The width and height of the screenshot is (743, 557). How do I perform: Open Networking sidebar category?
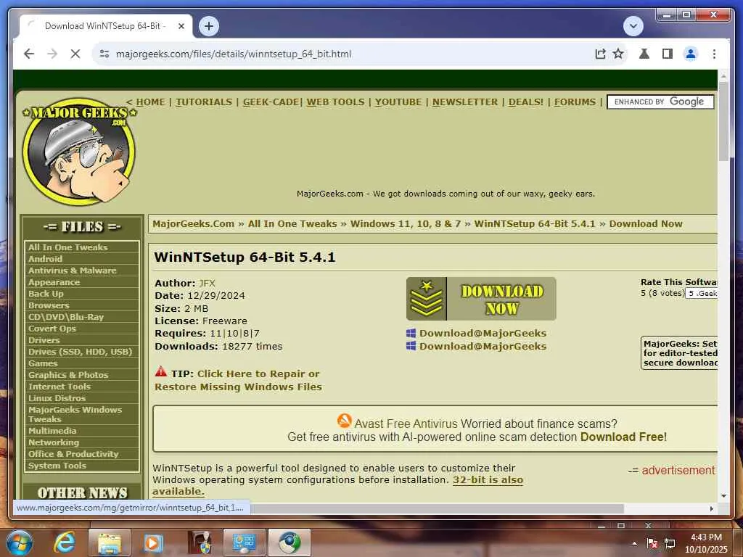54,442
